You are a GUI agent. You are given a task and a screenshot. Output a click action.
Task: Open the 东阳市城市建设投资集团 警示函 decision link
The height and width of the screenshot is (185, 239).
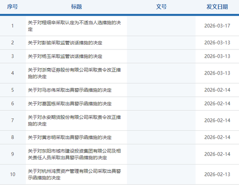(74, 154)
